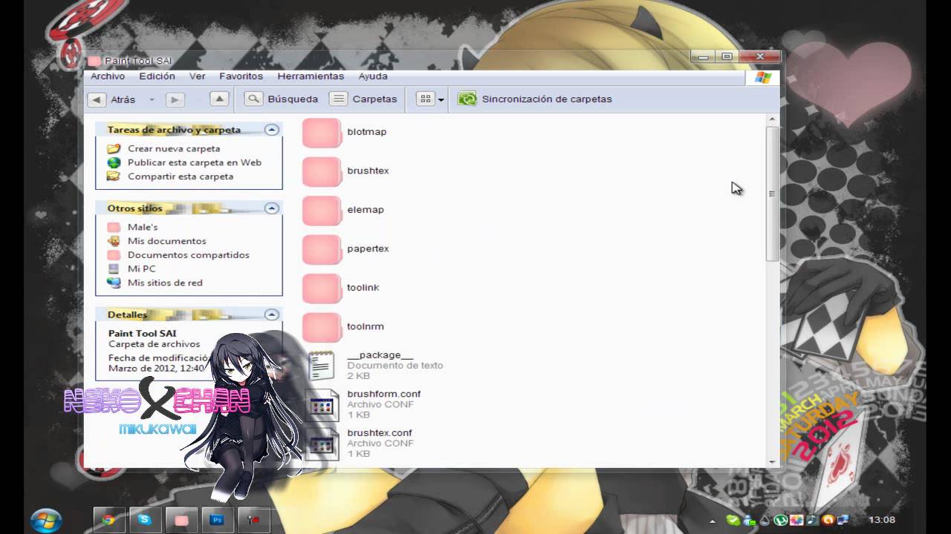
Task: Click Sincronización de carpetas icon
Action: [x=467, y=99]
